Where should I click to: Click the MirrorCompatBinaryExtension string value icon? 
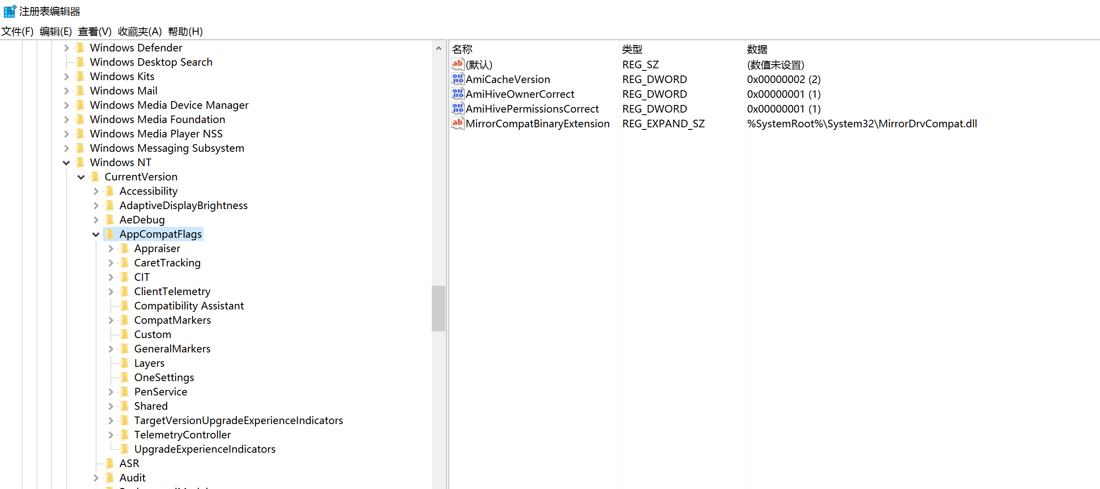(x=458, y=124)
